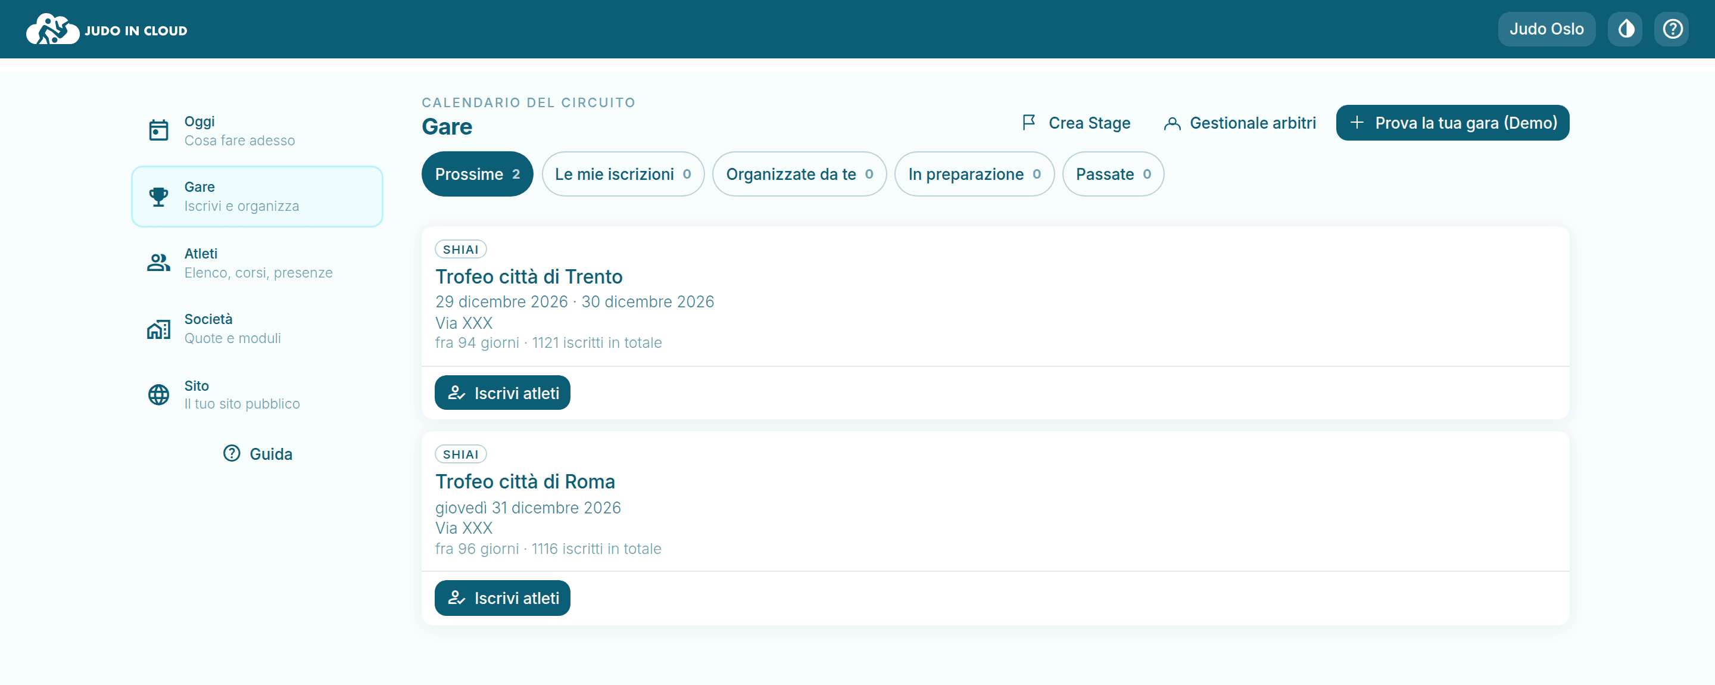Image resolution: width=1715 pixels, height=685 pixels.
Task: Click "Iscrivi e organizza" under Gare
Action: 242,205
